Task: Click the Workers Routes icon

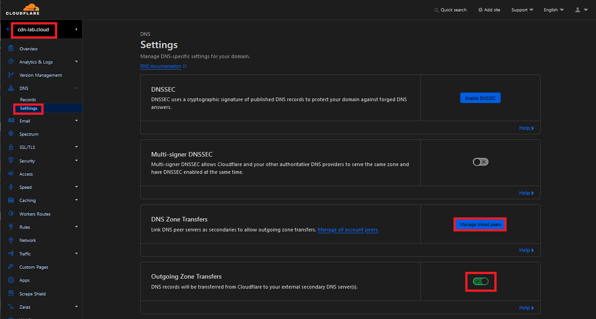Action: 11,214
